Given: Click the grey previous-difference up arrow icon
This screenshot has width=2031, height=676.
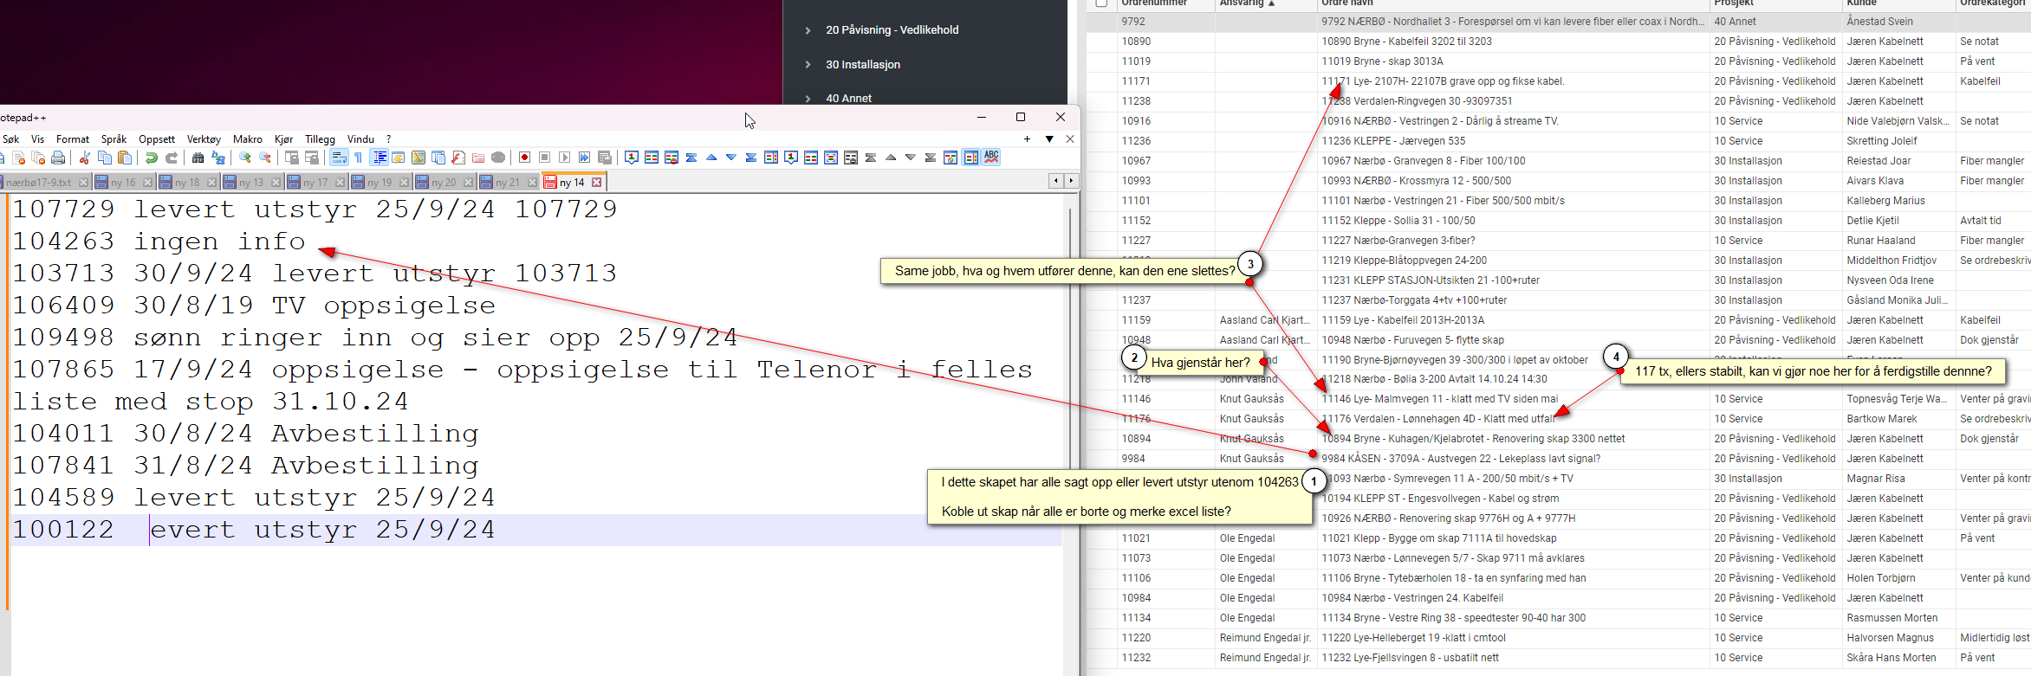Looking at the screenshot, I should (x=891, y=158).
